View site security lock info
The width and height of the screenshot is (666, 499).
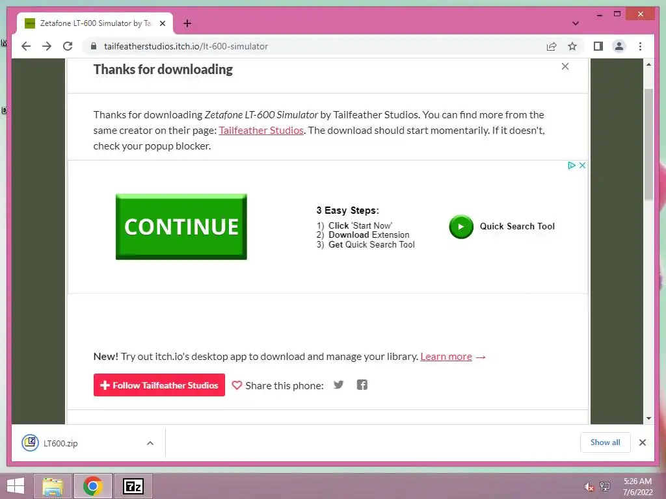94,46
